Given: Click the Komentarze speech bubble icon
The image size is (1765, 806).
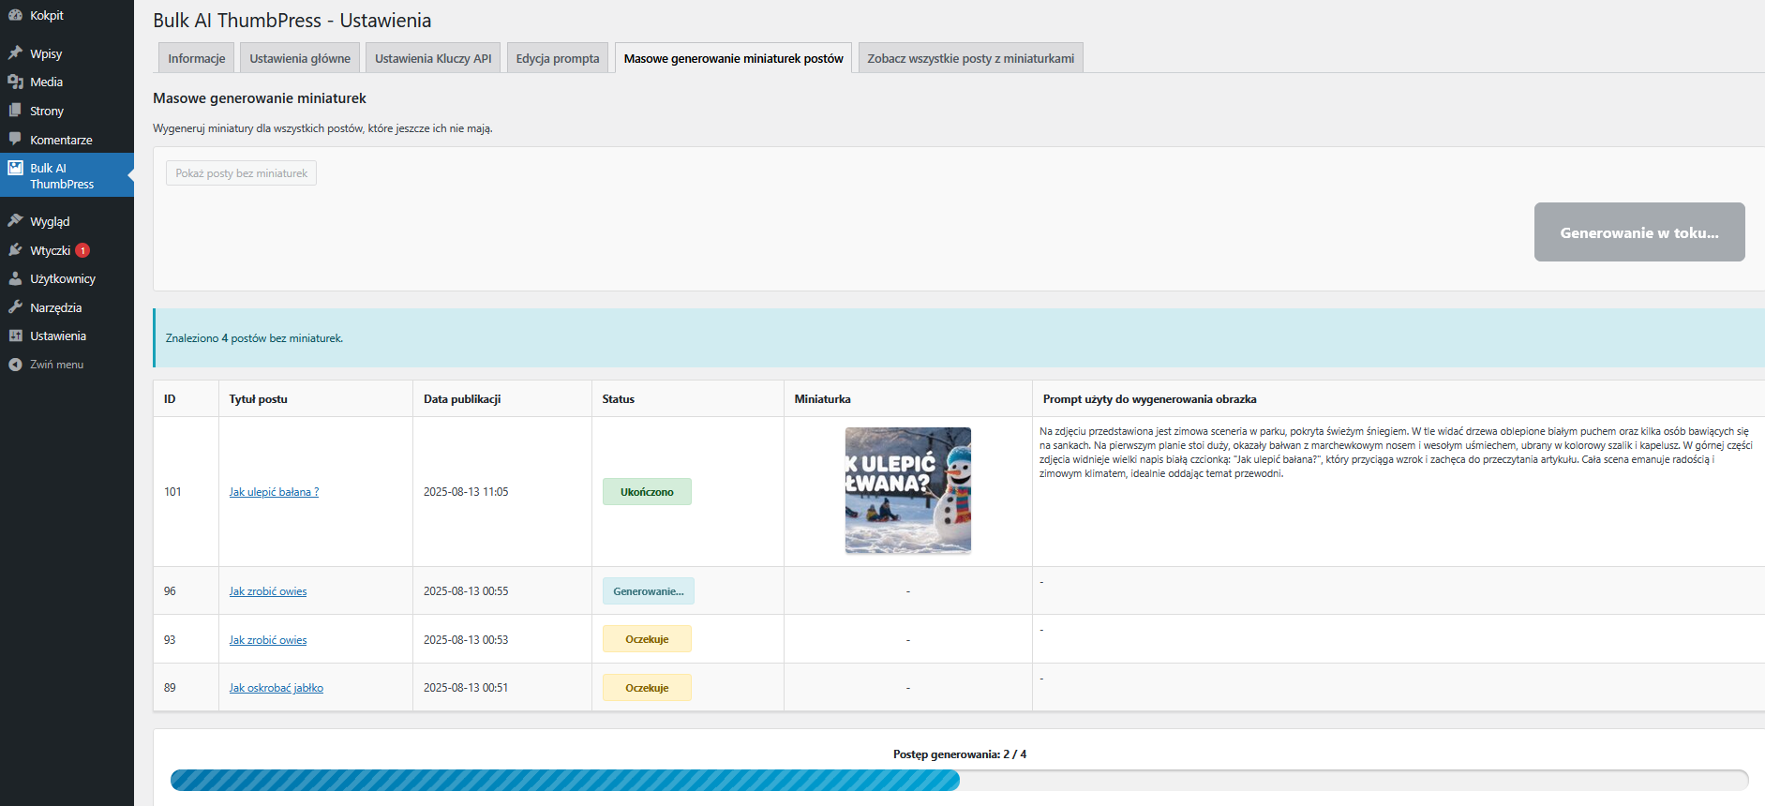Looking at the screenshot, I should (x=15, y=139).
